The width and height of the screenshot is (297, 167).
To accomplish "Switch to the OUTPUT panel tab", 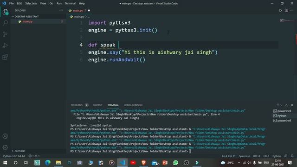I will [x=98, y=105].
